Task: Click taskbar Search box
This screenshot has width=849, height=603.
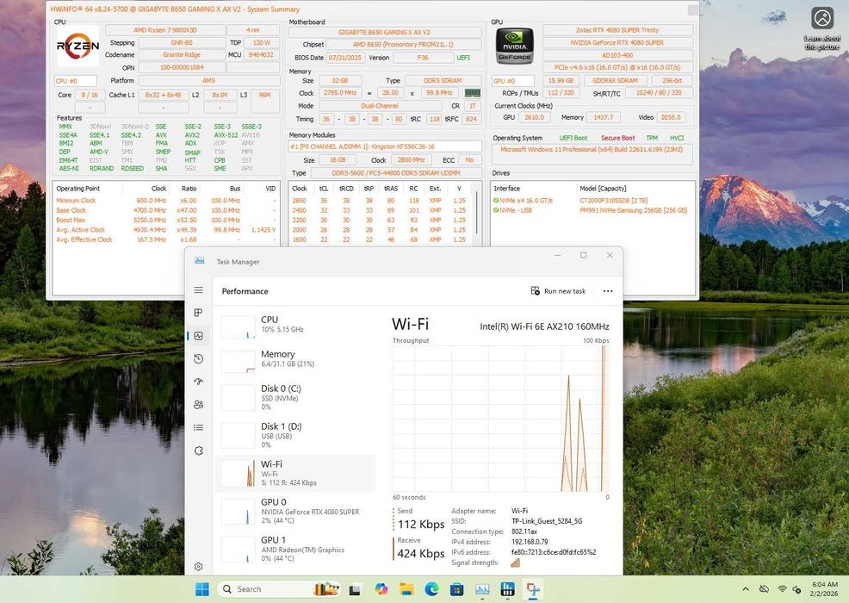Action: coord(278,589)
